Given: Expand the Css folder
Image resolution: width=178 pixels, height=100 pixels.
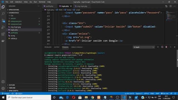Looking at the screenshot, I should [12, 16].
